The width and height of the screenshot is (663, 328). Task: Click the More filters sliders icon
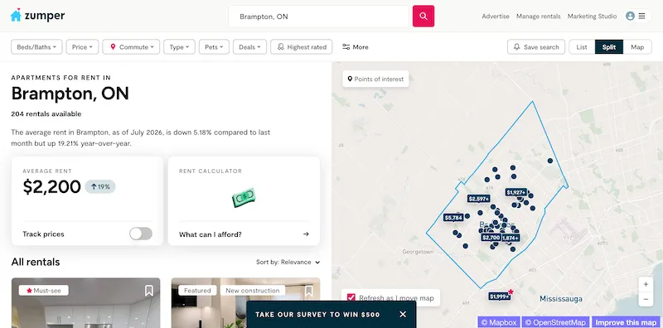pyautogui.click(x=346, y=47)
